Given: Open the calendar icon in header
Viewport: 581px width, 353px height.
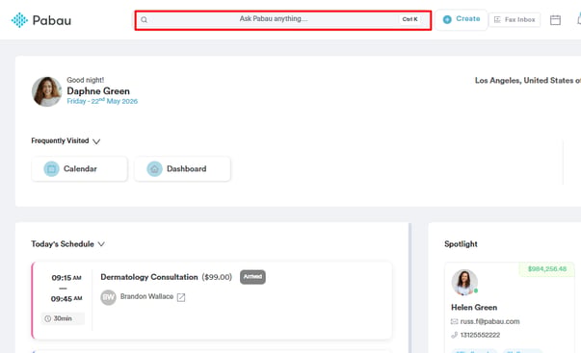Looking at the screenshot, I should click(x=555, y=20).
